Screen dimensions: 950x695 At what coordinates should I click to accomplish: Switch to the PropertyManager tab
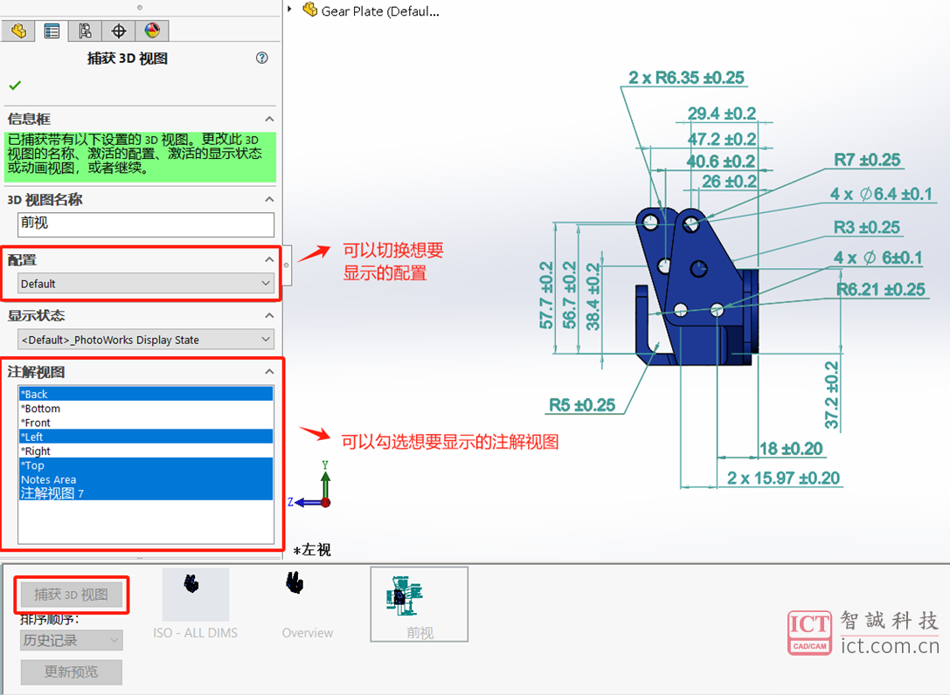click(x=52, y=31)
